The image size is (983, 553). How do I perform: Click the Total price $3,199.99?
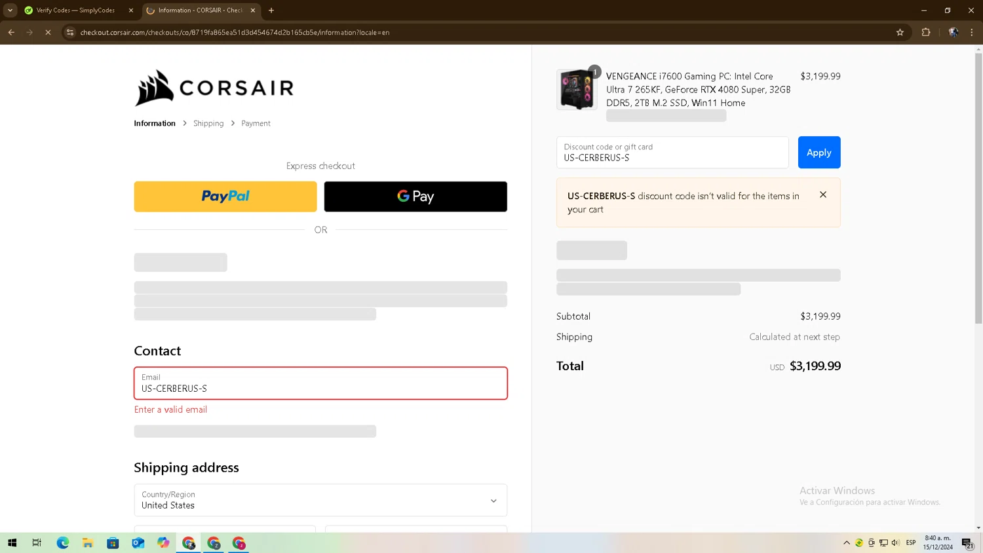tap(815, 366)
